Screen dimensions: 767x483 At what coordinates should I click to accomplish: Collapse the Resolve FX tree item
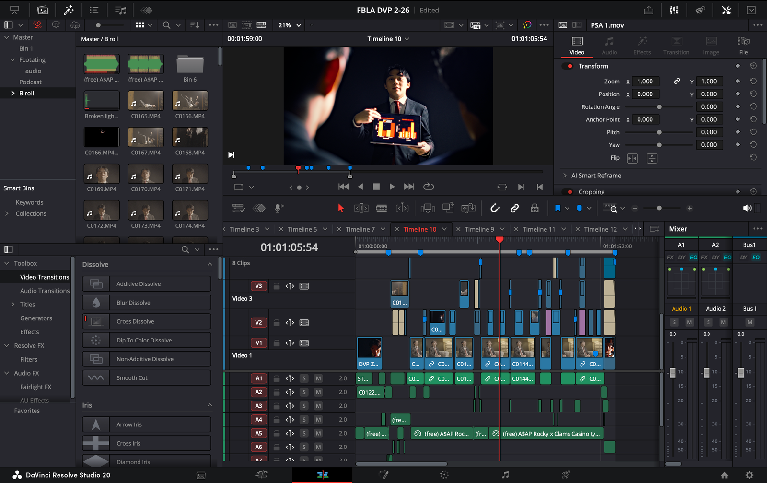(x=7, y=346)
